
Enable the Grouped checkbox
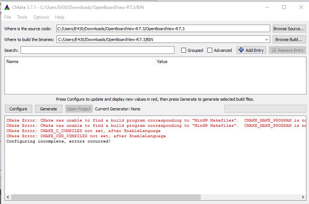pos(183,50)
